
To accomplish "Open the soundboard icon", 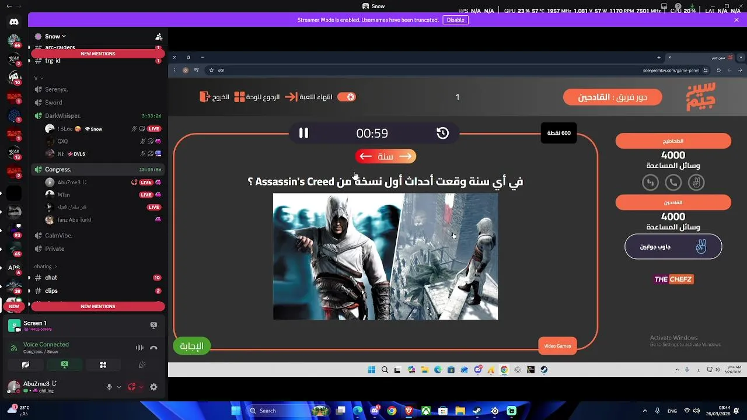I will click(141, 365).
